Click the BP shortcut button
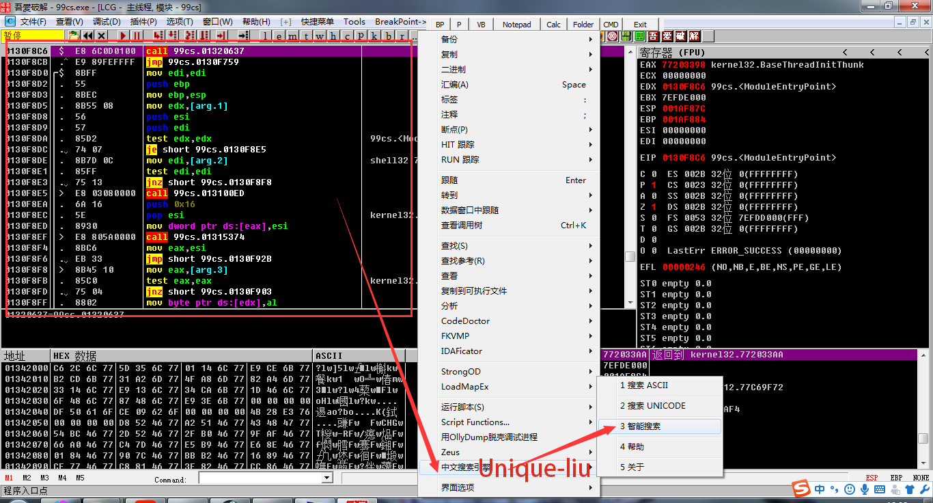Viewport: 933px width, 503px height. coord(440,25)
